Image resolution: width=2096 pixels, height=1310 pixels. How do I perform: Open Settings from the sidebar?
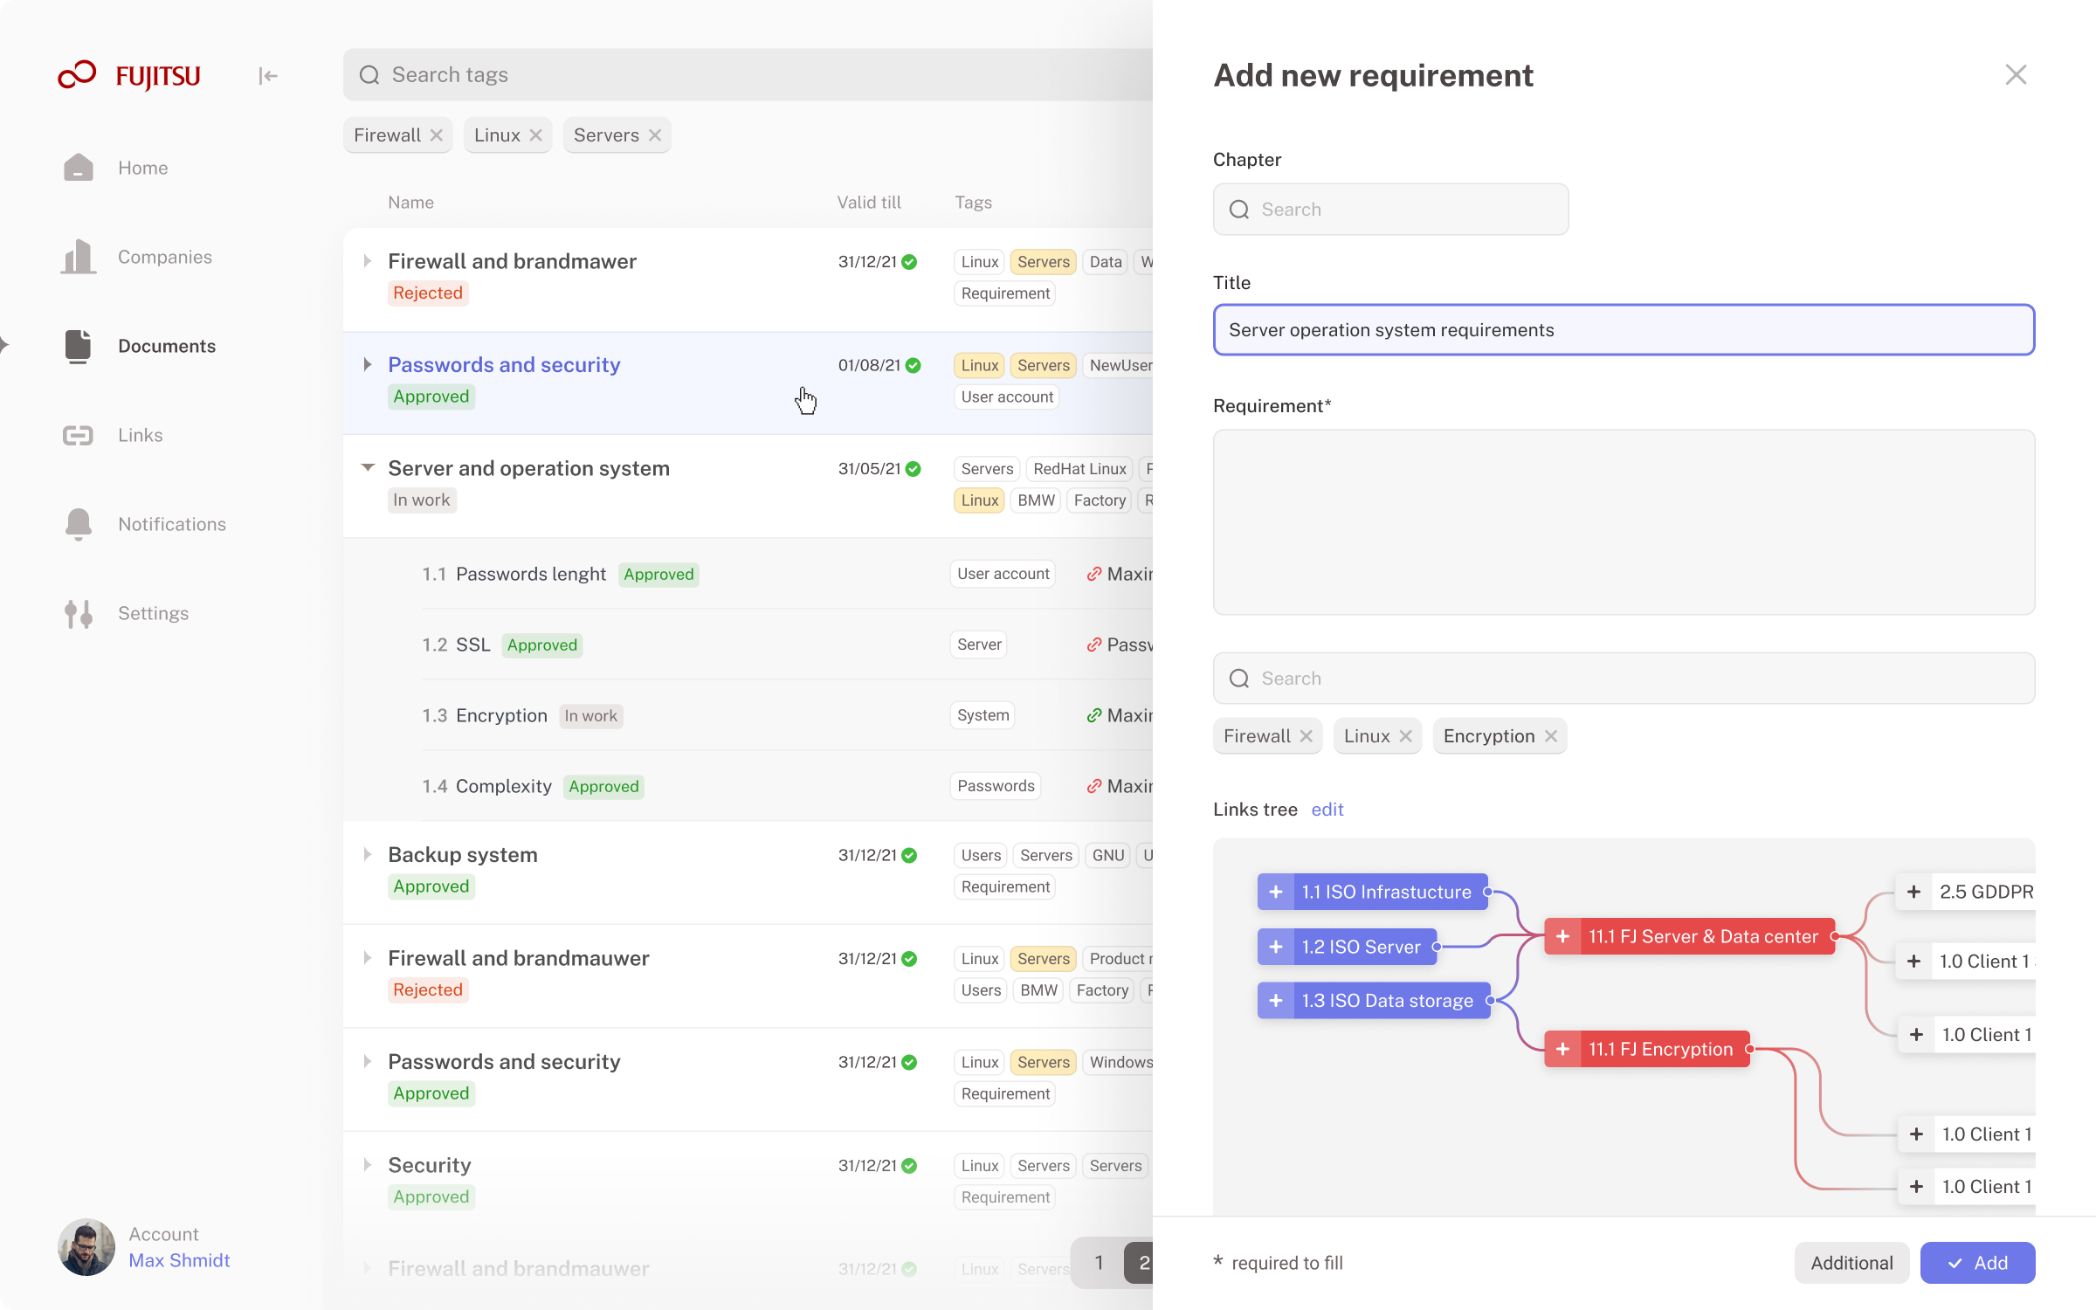click(x=153, y=613)
